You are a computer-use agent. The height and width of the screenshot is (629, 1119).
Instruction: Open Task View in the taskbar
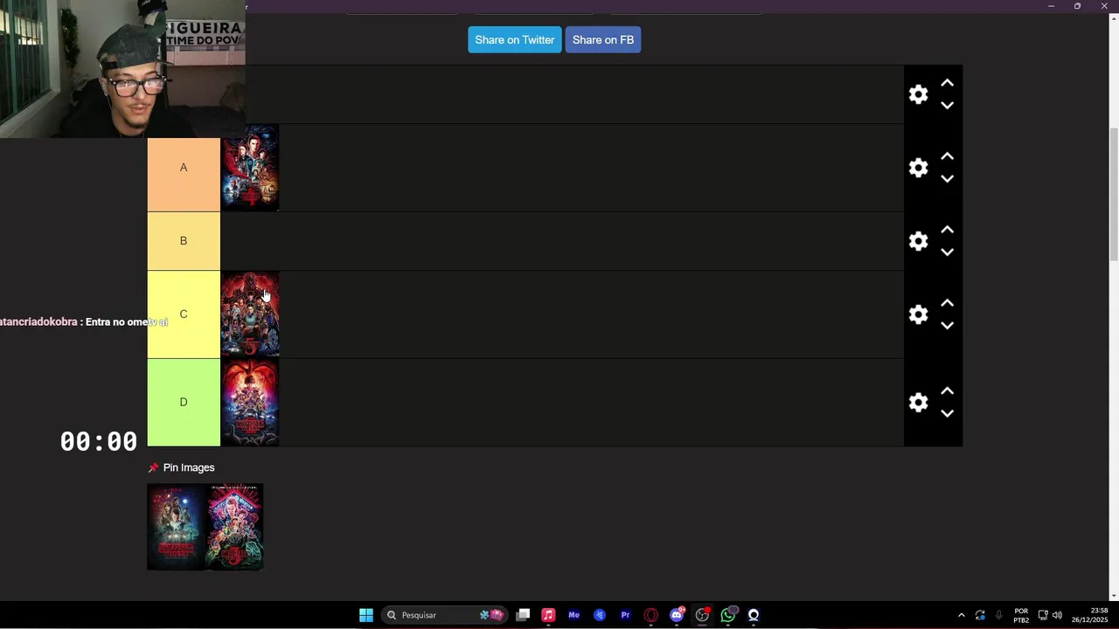(523, 615)
